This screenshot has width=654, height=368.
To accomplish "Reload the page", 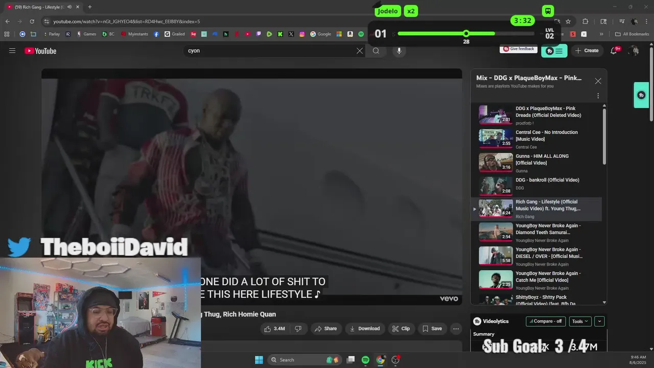I will pos(32,21).
